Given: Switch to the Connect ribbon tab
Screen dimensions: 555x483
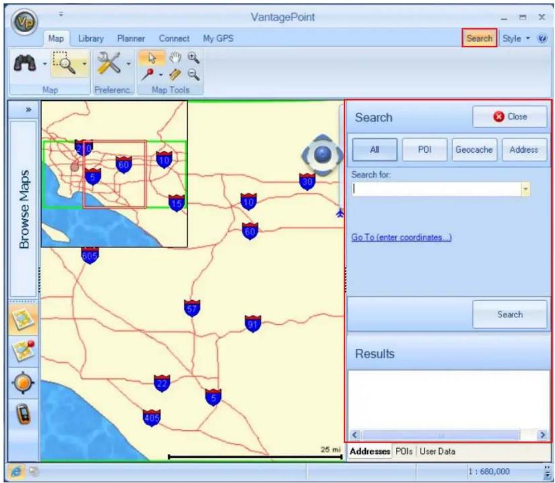Looking at the screenshot, I should [x=174, y=38].
